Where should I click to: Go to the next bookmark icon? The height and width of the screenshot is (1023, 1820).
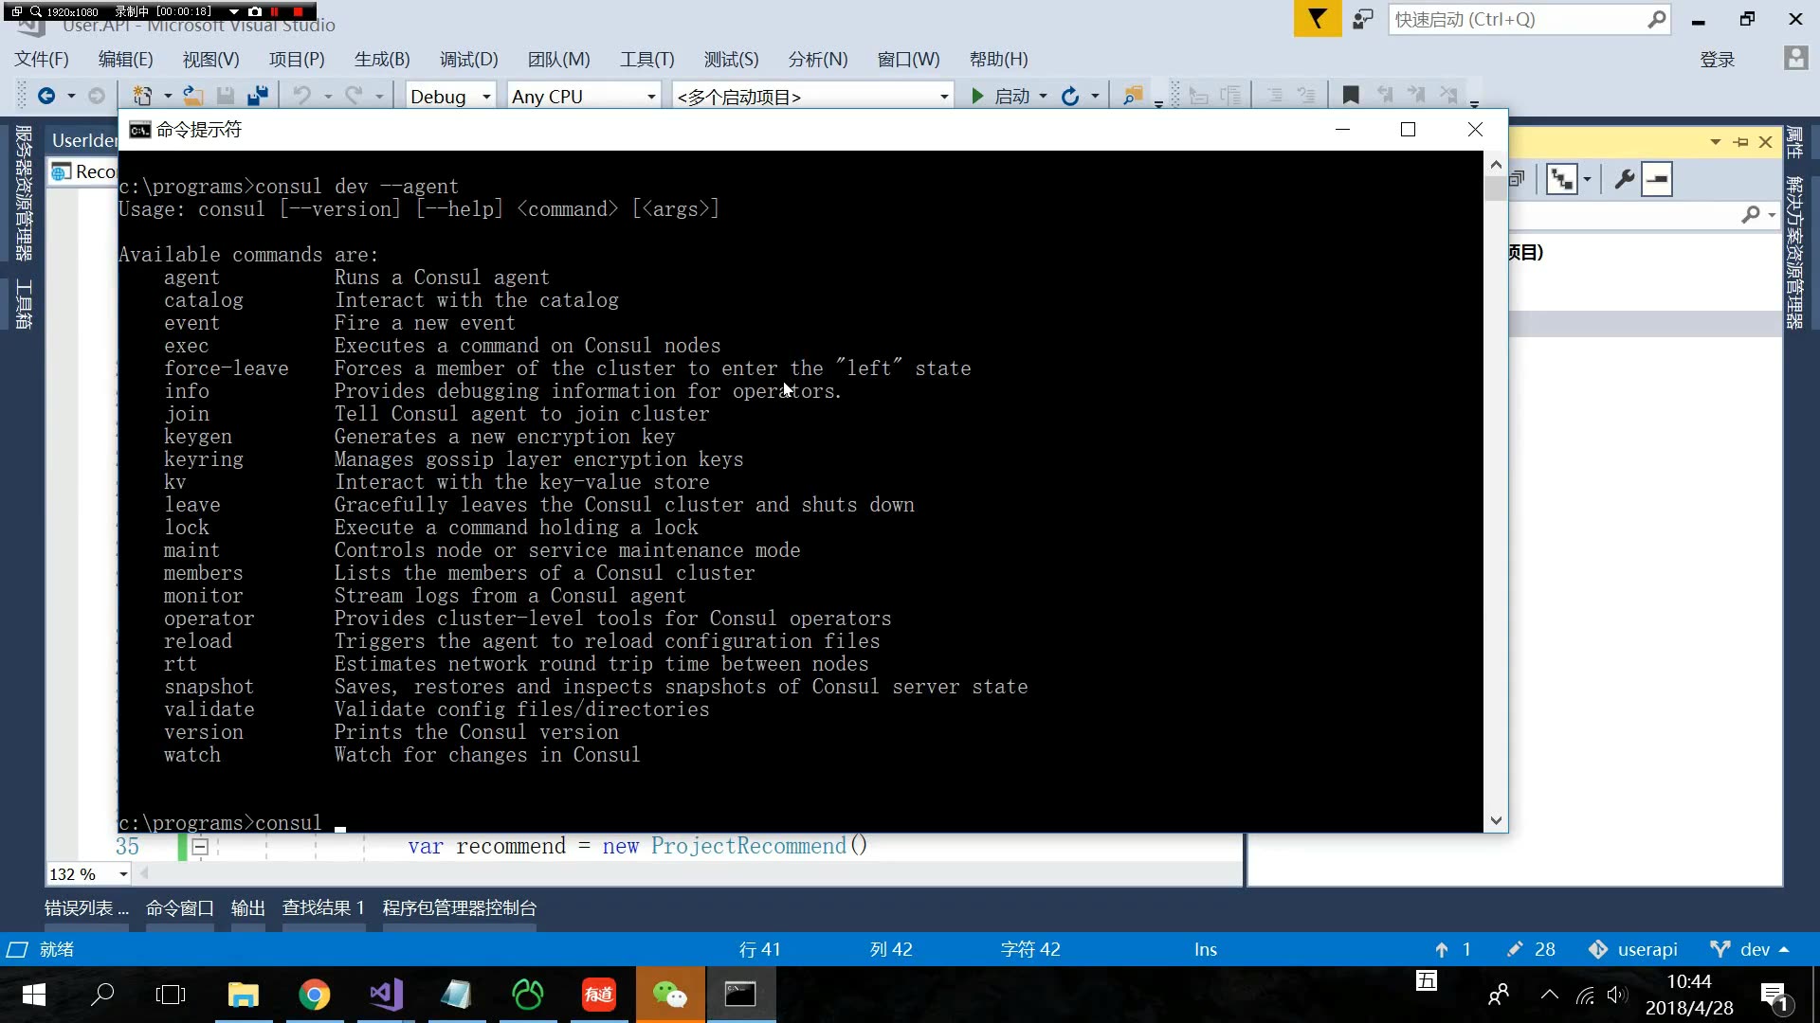point(1416,95)
